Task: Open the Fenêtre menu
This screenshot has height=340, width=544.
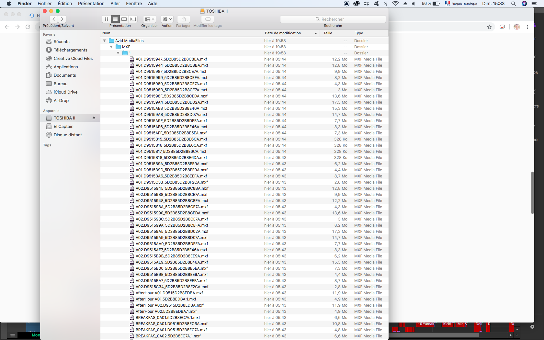Action: pos(134,4)
